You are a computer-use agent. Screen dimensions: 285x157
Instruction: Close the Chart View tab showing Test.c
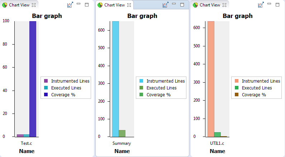(34, 5)
